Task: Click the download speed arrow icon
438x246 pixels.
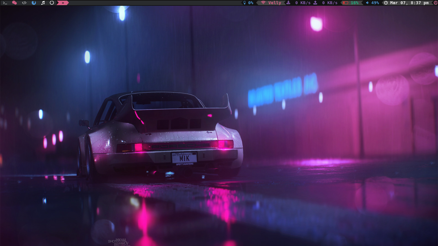Action: (x=288, y=3)
